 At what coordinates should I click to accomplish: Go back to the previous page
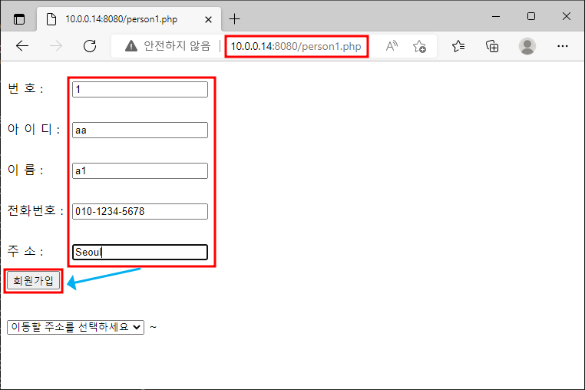pyautogui.click(x=22, y=46)
